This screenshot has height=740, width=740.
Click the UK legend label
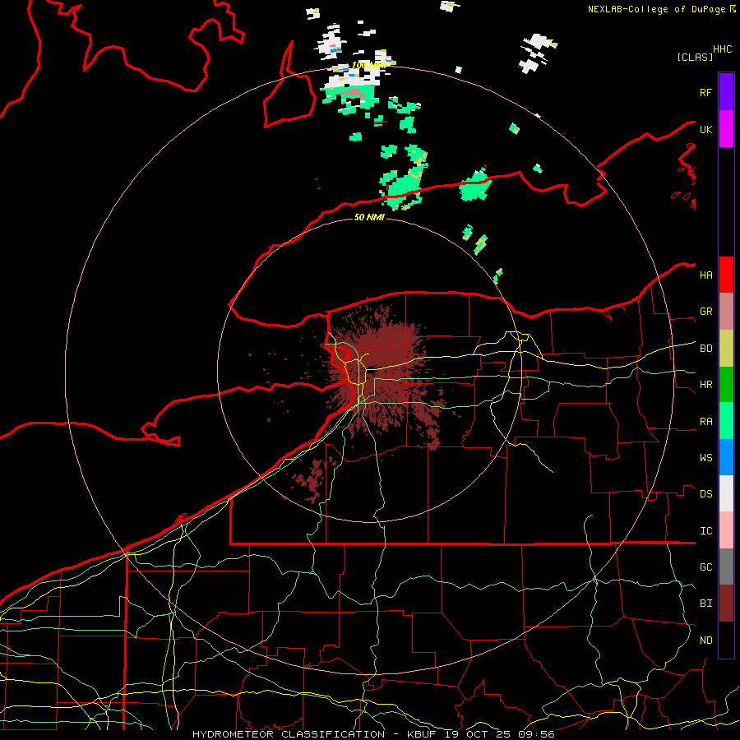click(705, 129)
